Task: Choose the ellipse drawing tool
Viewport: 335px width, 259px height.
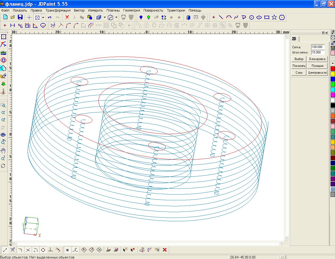Action: (259, 17)
